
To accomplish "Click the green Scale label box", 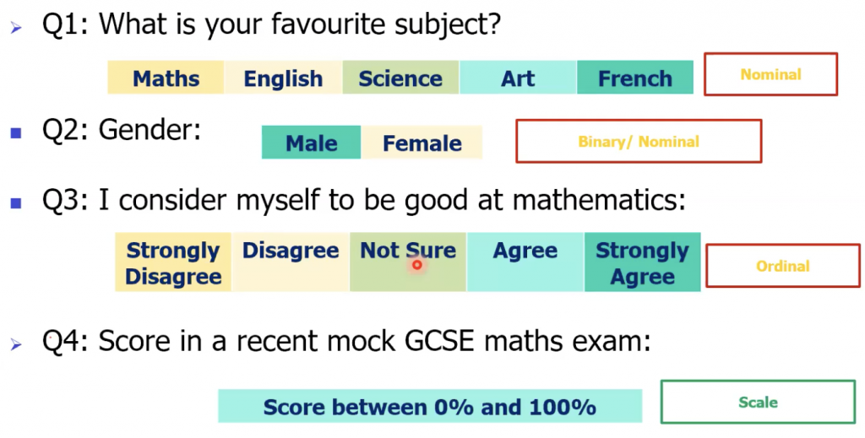I will (x=758, y=403).
